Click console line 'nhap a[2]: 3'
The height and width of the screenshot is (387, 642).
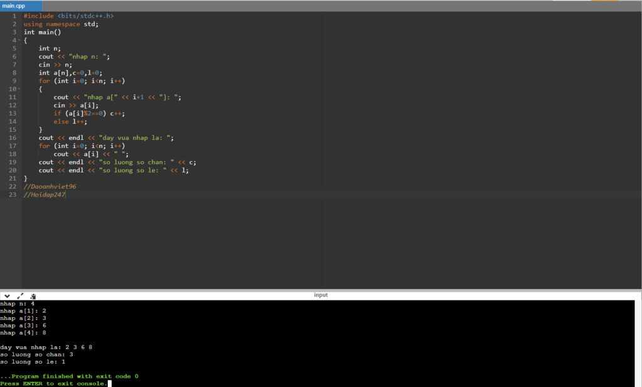tap(23, 318)
